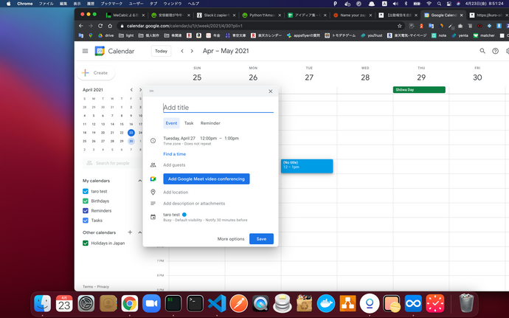
Task: Click the calendar icon beside taro test
Action: [x=153, y=217]
